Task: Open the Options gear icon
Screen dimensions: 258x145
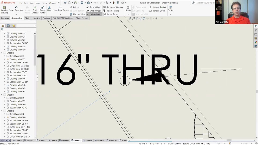Action: [x=123, y=3]
